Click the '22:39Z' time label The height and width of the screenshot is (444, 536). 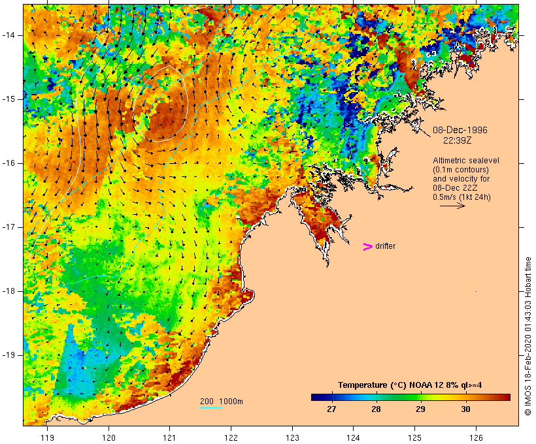458,140
